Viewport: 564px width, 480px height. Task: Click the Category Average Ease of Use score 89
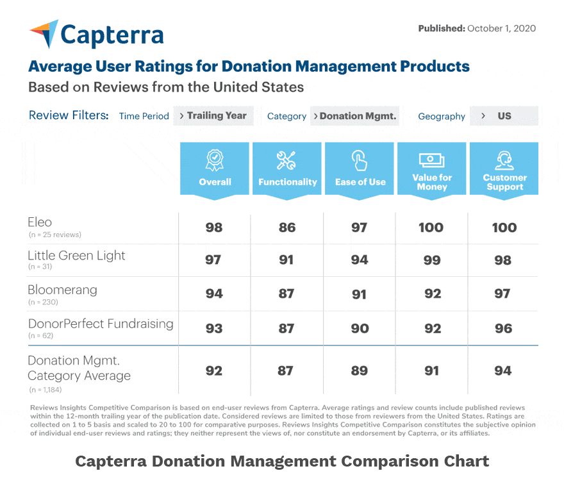pyautogui.click(x=360, y=371)
